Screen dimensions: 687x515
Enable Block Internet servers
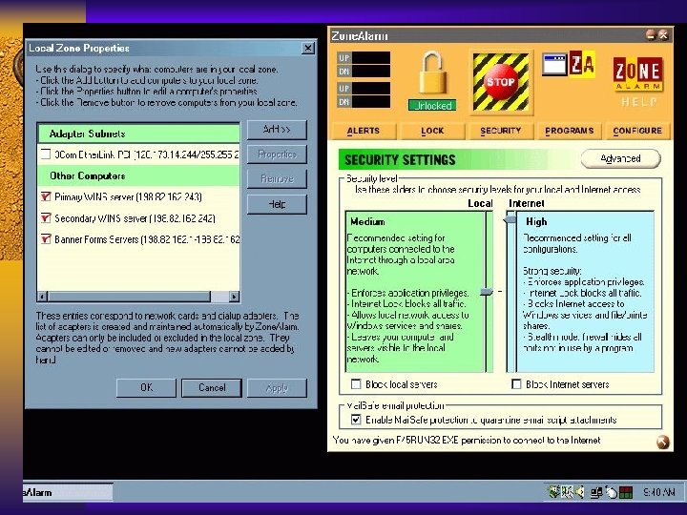pyautogui.click(x=516, y=384)
